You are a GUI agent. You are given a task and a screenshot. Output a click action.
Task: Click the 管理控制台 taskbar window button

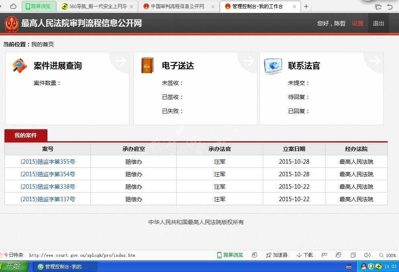point(65,267)
